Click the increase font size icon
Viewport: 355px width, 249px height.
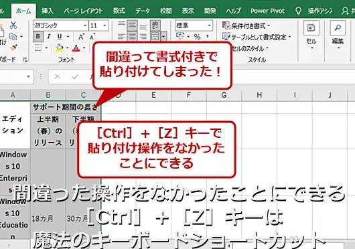(81, 37)
